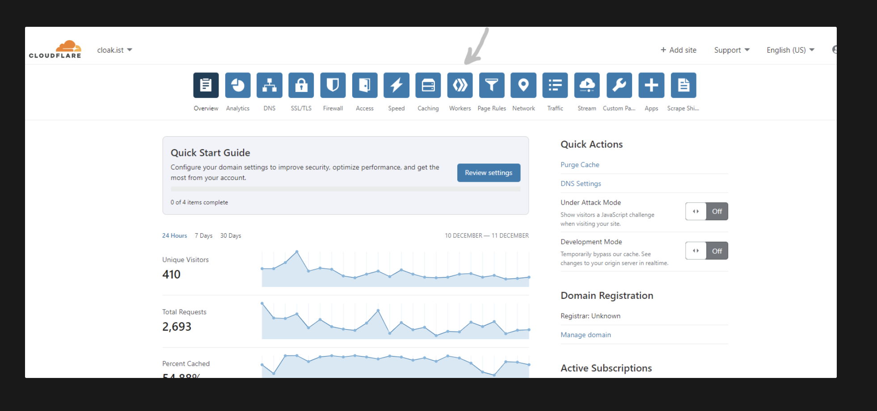Click the Purge Cache link
The width and height of the screenshot is (877, 411).
coord(580,165)
